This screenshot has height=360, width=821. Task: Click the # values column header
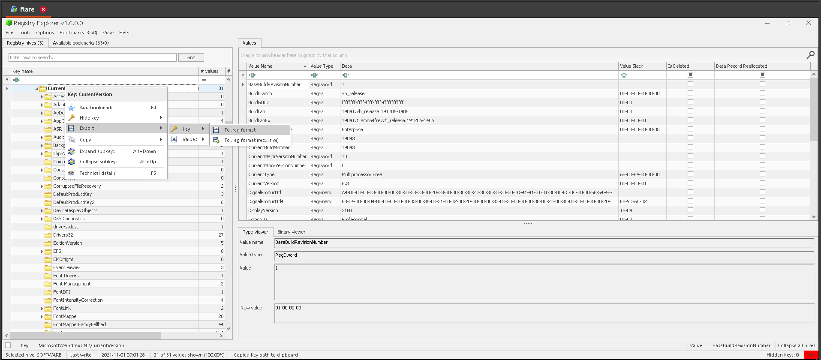pyautogui.click(x=212, y=71)
